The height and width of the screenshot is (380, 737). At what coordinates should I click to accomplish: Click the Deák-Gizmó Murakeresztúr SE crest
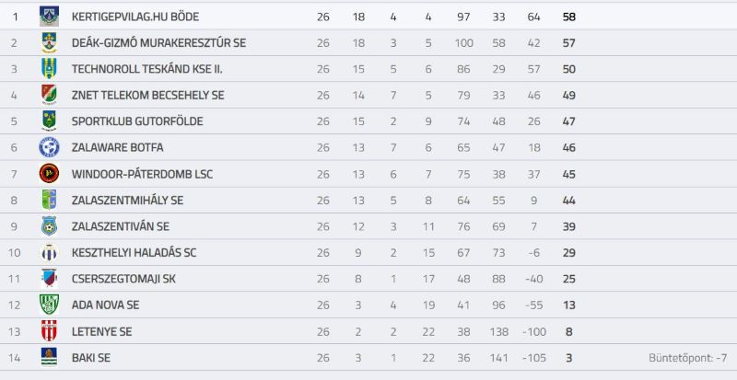[x=49, y=42]
